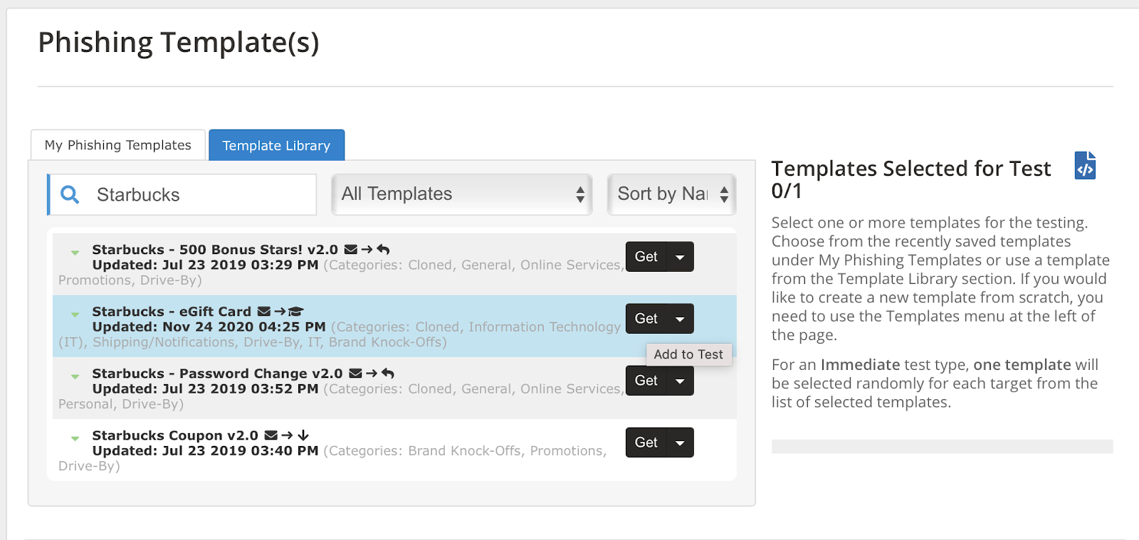Expand the Starbucks 500 Bonus Stars row arrow
The width and height of the screenshot is (1139, 540).
[75, 253]
